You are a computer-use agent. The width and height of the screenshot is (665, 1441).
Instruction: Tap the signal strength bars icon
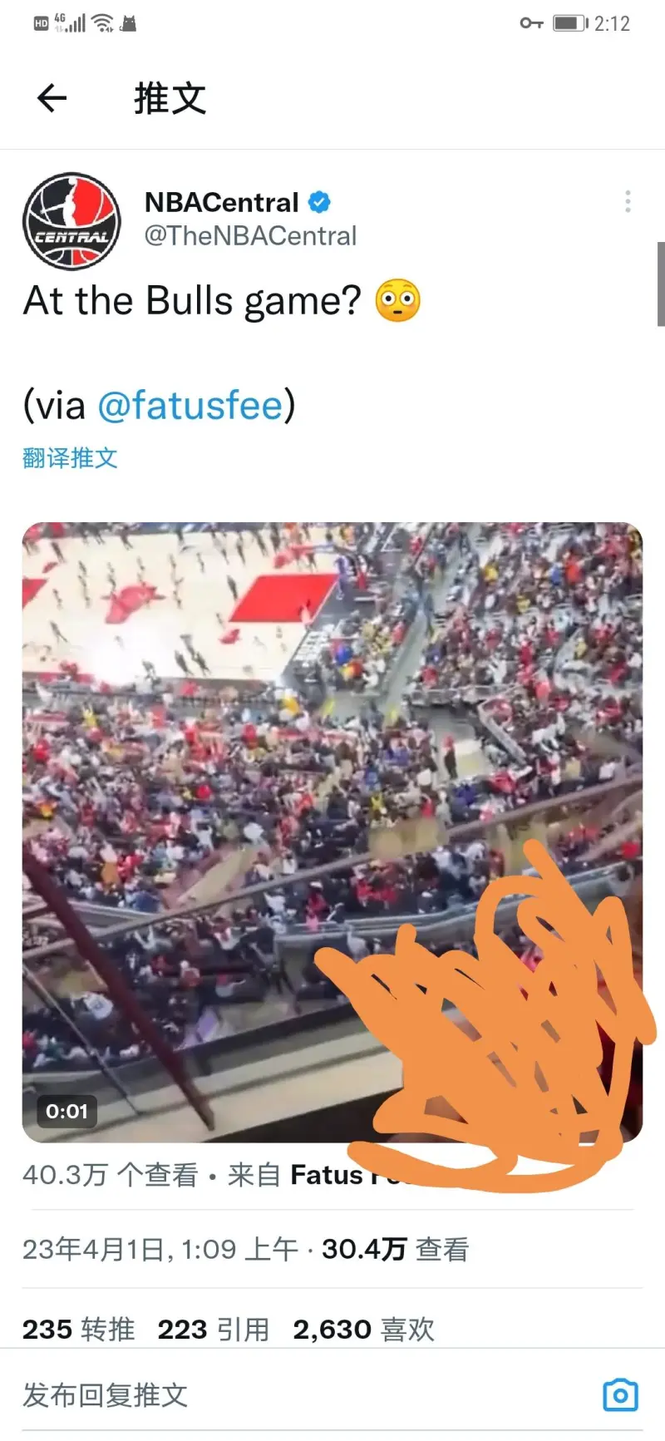[x=71, y=23]
